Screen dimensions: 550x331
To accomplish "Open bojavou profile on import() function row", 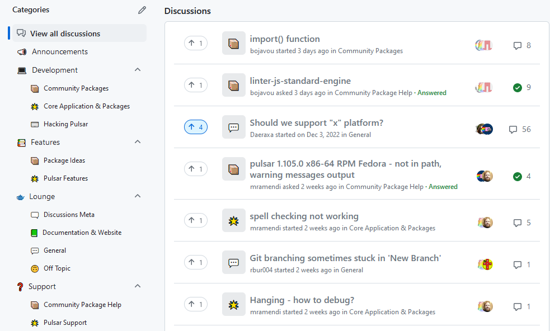I will (x=262, y=51).
